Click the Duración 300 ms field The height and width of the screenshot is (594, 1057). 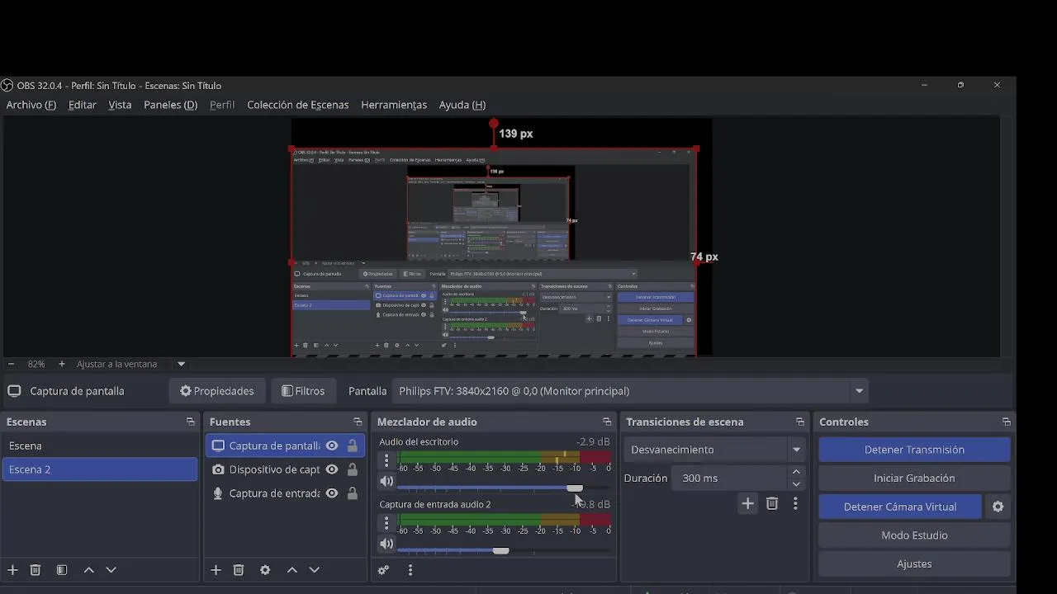click(x=730, y=478)
